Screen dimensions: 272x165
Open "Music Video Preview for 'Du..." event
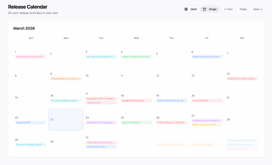pyautogui.click(x=172, y=101)
